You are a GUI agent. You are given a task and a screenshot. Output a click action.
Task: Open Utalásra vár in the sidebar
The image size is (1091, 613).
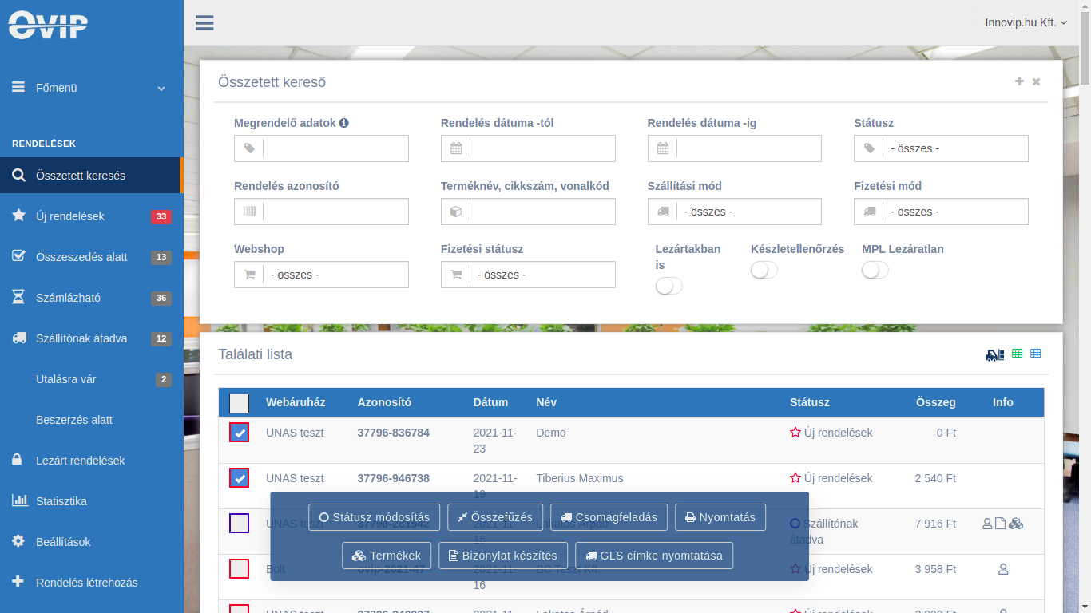[x=92, y=379]
